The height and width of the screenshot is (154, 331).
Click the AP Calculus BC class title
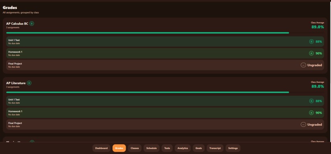[17, 24]
